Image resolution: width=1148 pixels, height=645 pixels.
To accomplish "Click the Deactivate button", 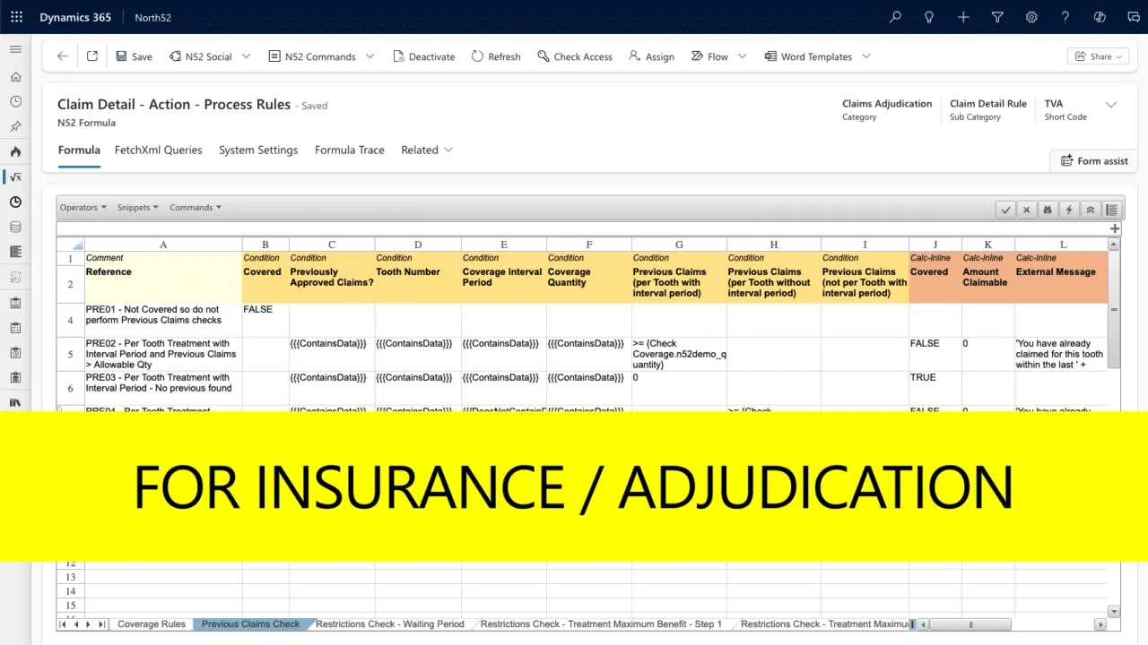I will pos(424,56).
